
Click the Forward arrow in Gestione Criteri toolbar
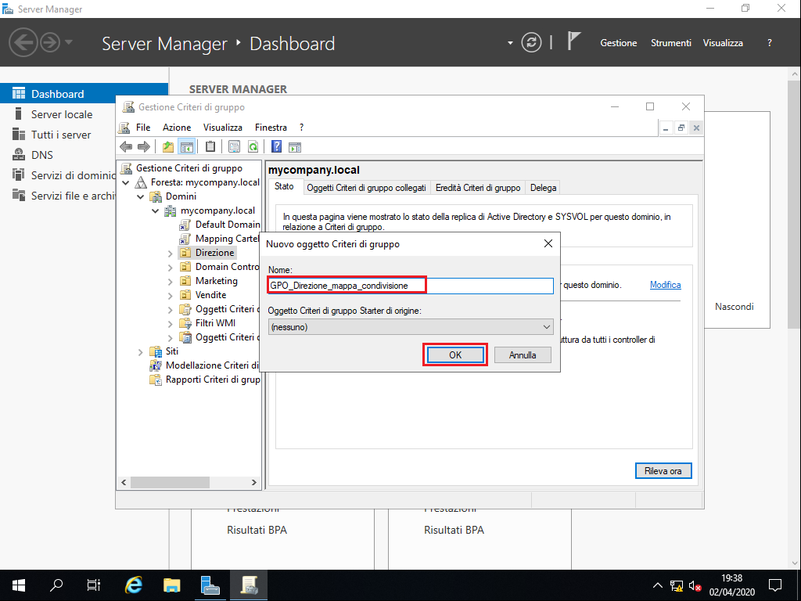(x=144, y=147)
